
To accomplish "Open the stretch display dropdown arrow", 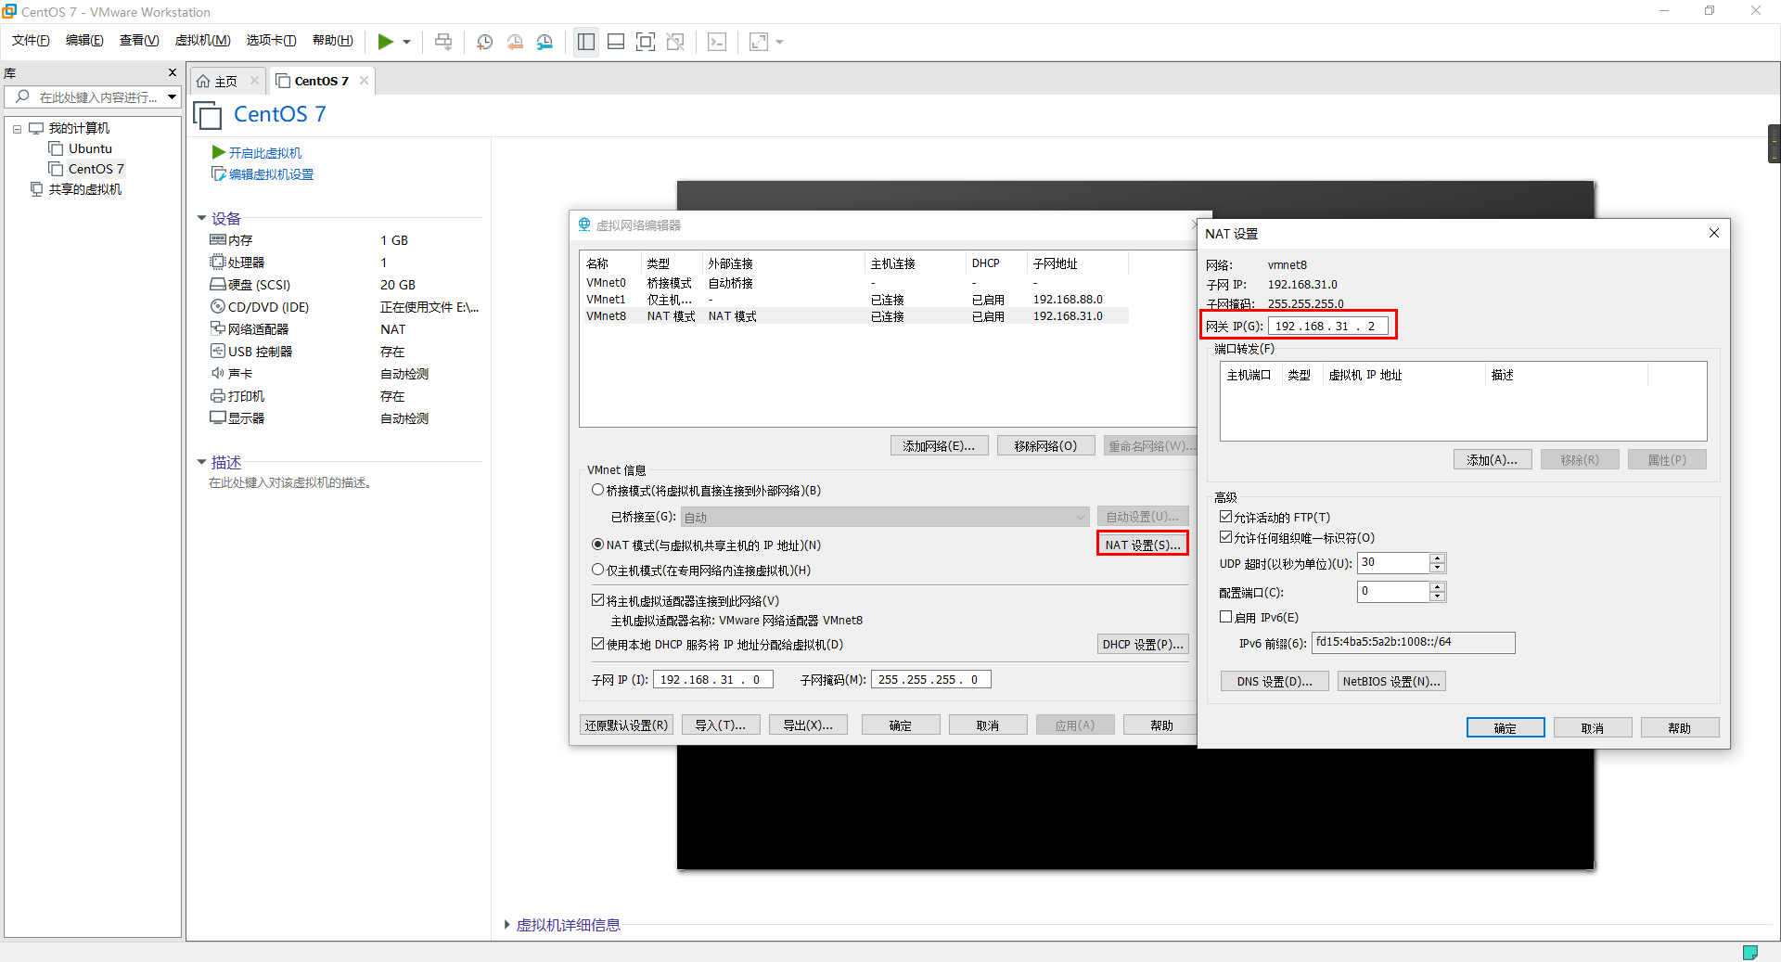I will click(x=779, y=42).
